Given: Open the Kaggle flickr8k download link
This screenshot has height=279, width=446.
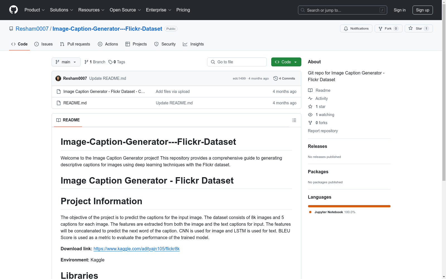Looking at the screenshot, I should click(136, 249).
